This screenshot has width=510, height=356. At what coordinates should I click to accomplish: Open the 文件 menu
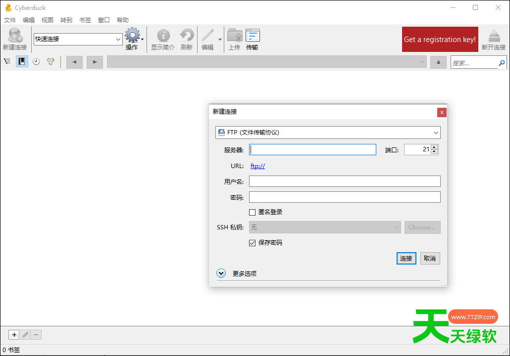(10, 20)
